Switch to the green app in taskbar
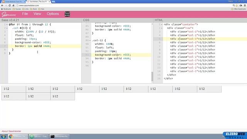 coord(39,136)
